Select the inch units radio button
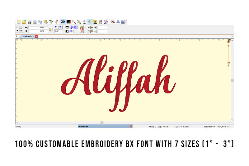 [x=17, y=31]
